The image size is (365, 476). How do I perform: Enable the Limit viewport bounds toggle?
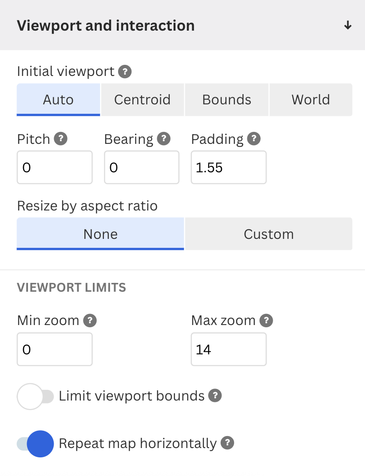click(x=36, y=396)
